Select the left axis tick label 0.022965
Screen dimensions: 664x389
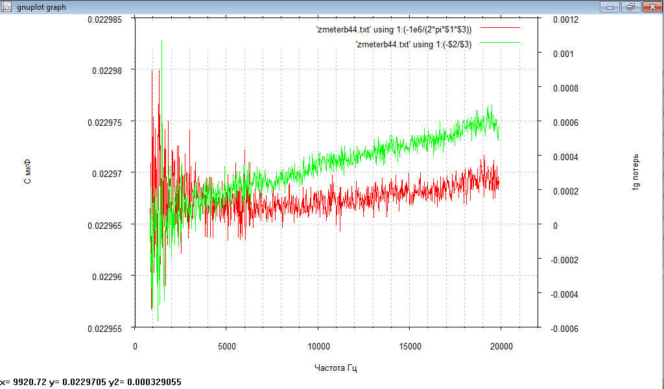[104, 226]
